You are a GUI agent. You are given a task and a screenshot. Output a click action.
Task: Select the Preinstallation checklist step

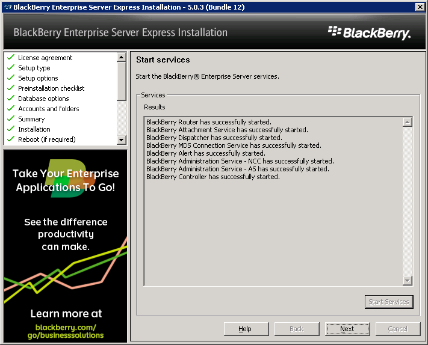(x=51, y=88)
